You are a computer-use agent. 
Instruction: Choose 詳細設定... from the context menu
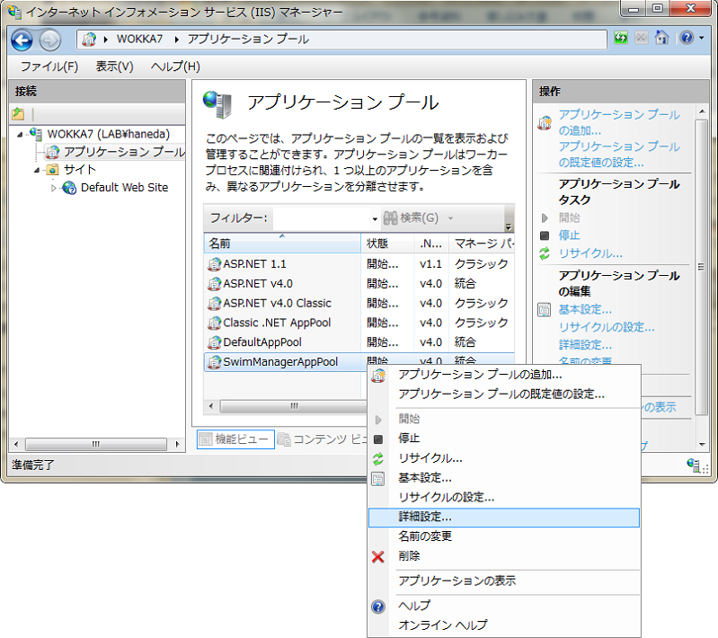(504, 517)
